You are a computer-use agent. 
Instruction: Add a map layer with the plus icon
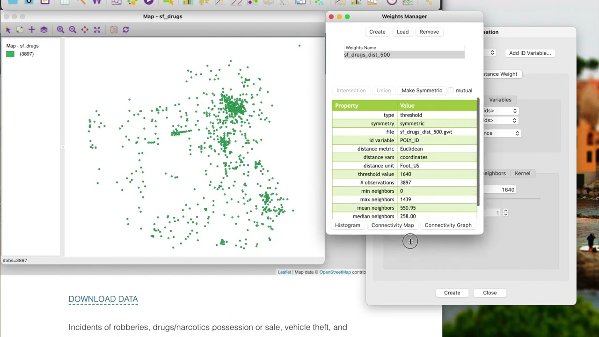coord(32,29)
